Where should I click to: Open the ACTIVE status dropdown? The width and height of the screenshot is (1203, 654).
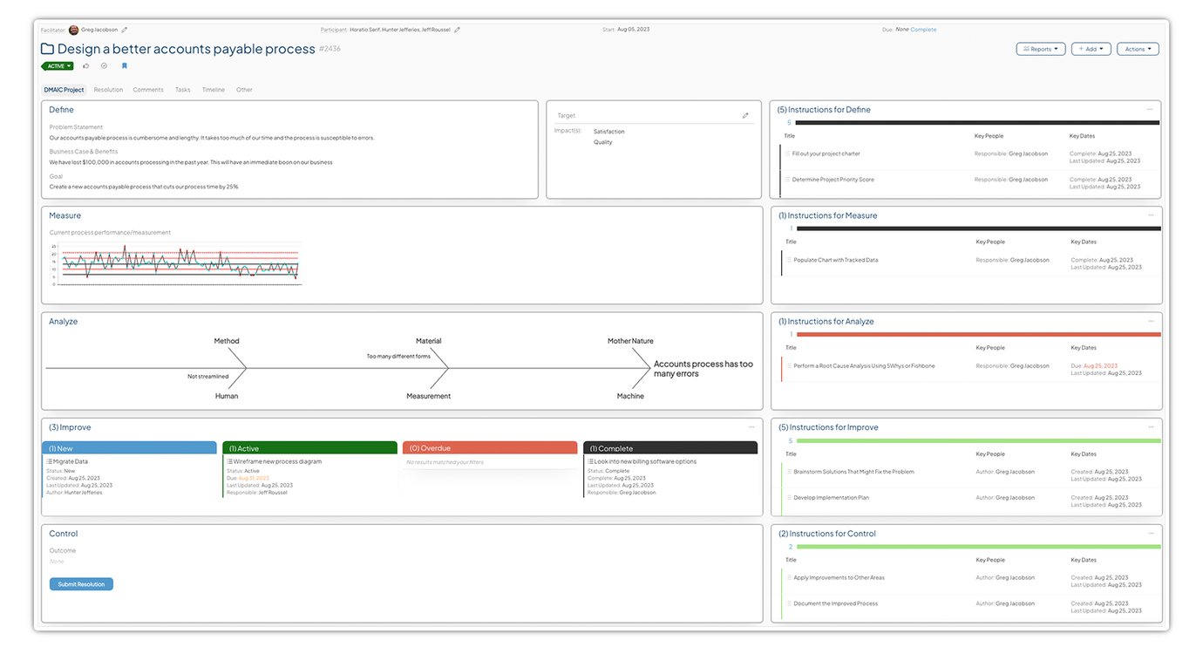click(58, 65)
